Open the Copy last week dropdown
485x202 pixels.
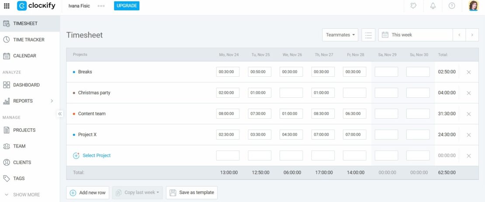(x=137, y=192)
